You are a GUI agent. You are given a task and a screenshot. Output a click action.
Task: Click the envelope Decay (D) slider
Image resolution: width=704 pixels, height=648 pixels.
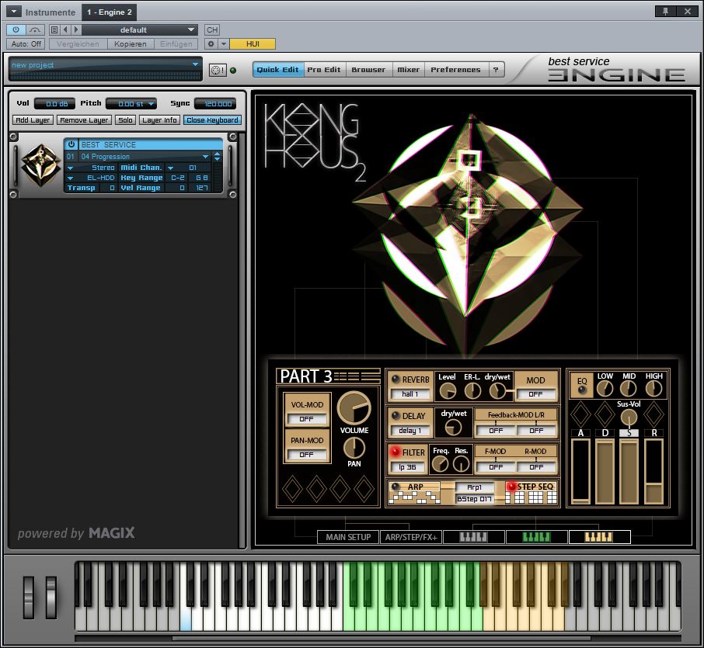click(x=605, y=471)
